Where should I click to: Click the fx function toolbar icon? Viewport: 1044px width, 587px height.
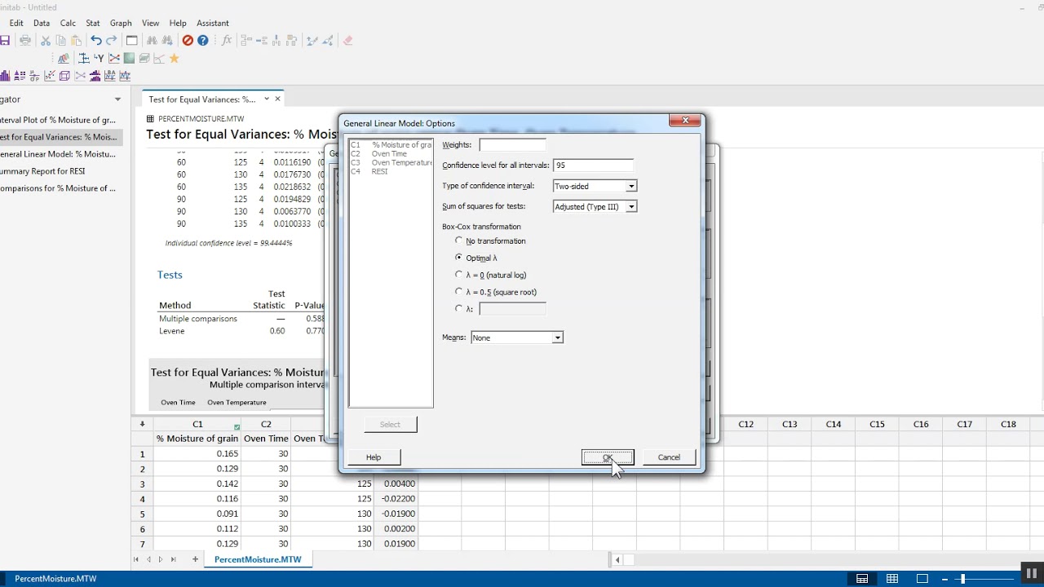[227, 41]
